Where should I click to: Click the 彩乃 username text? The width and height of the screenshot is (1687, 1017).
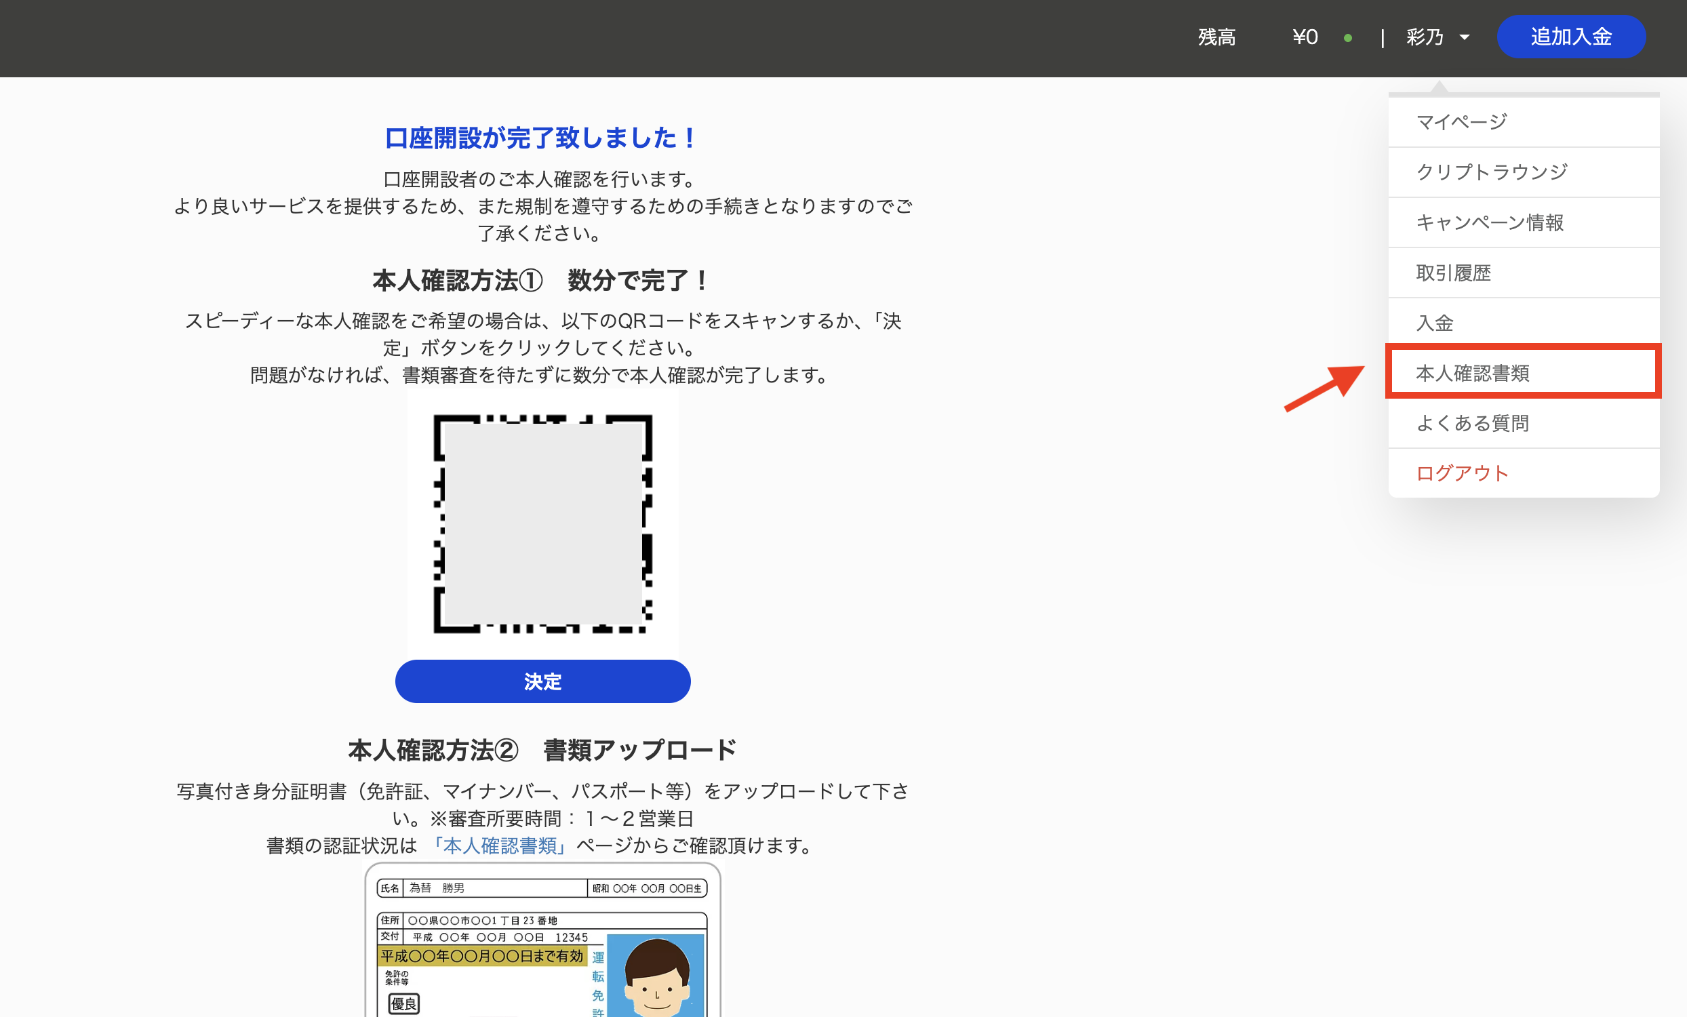[1425, 37]
